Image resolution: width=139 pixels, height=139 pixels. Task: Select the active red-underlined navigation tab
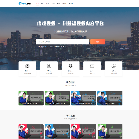37,3
